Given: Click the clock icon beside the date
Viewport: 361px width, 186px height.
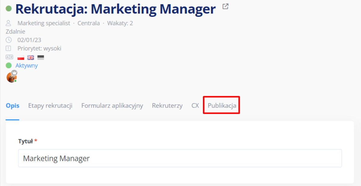Looking at the screenshot, I should (x=8, y=40).
